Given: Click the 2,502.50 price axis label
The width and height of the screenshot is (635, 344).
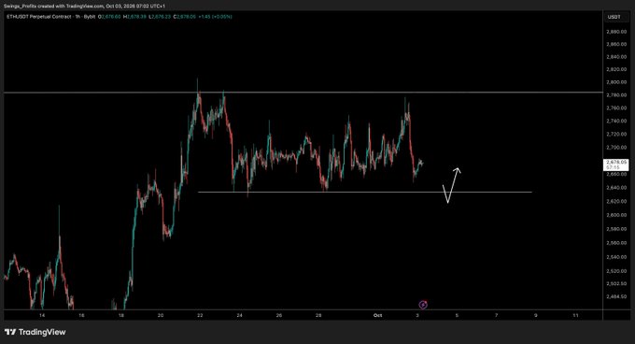Looking at the screenshot, I should click(616, 283).
